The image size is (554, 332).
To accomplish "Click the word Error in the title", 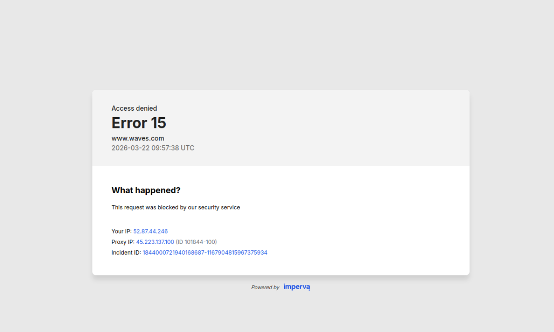I will pyautogui.click(x=129, y=123).
